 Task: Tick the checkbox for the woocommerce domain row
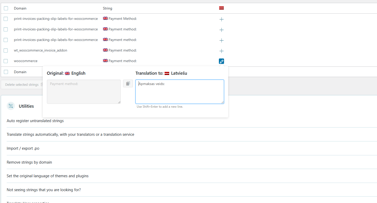pos(6,61)
